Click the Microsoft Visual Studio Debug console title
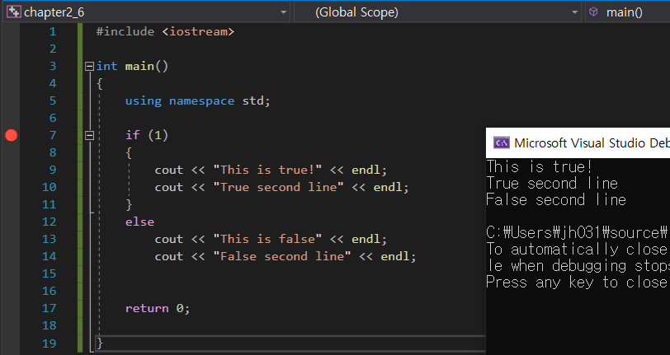The image size is (670, 355). 592,142
